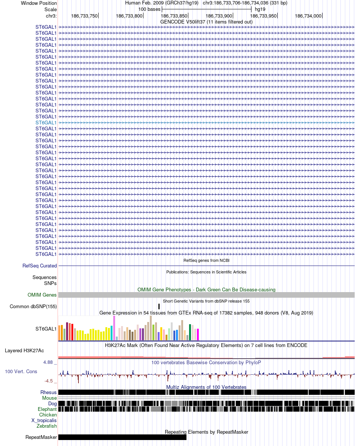355x446 pixels.
Task: Click the OMIM Genes track label
Action: pyautogui.click(x=42, y=295)
